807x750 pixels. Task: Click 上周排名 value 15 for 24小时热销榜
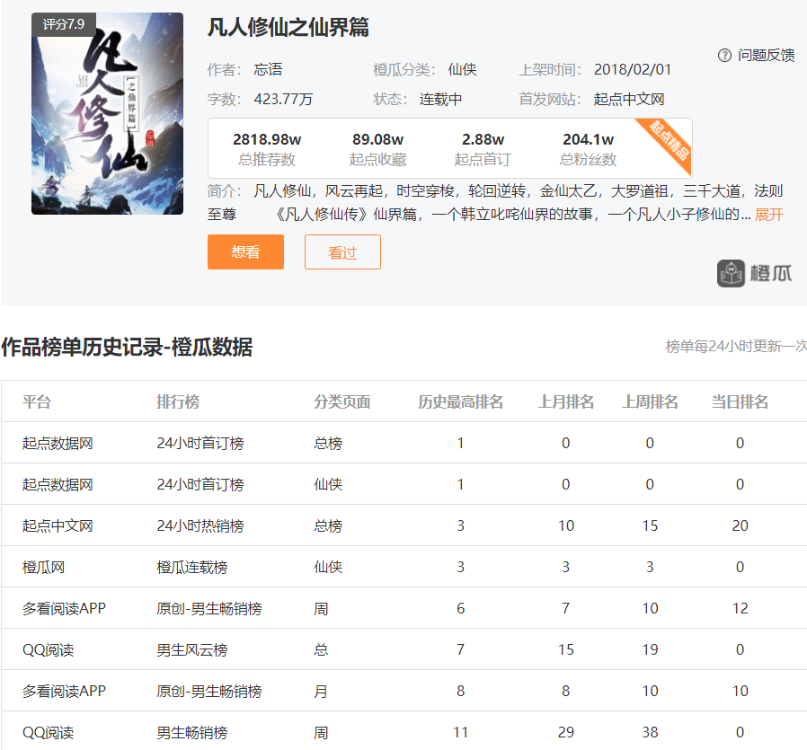(650, 525)
